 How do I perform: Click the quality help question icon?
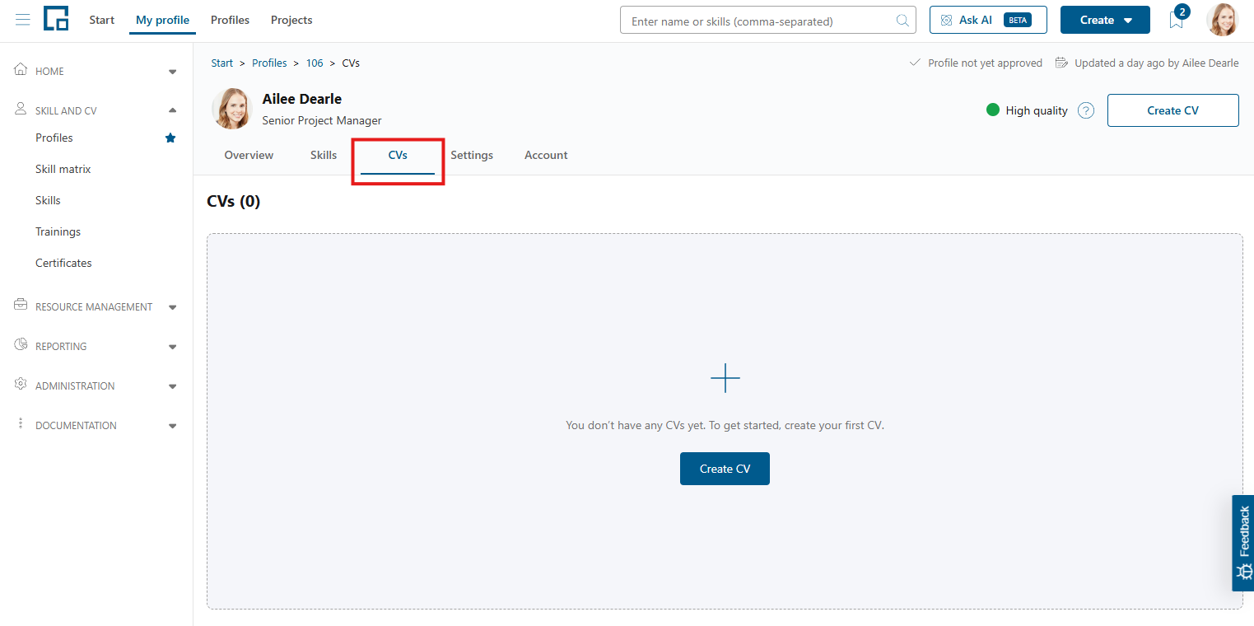1086,110
